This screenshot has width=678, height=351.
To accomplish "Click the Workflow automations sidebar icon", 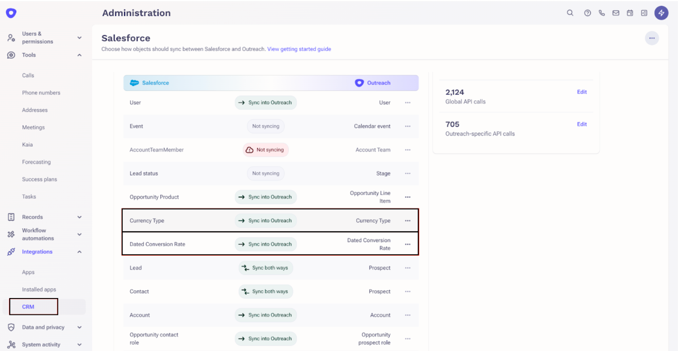I will [11, 234].
